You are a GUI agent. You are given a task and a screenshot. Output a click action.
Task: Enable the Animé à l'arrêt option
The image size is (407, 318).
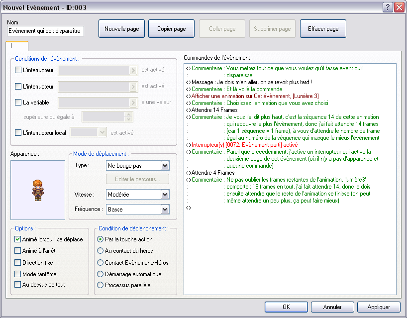(17, 250)
